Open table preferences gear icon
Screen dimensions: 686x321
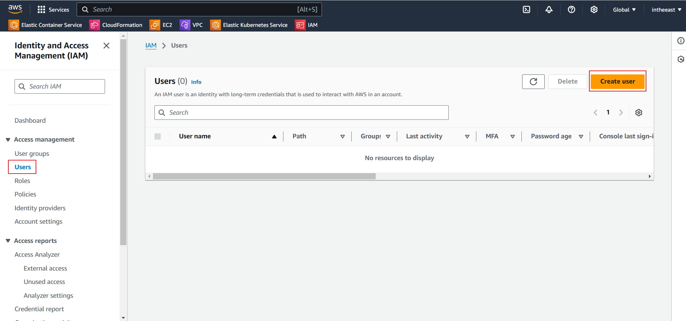point(639,113)
